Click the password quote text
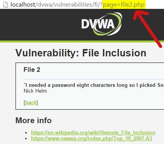This screenshot has height=144, width=164. 94,85
